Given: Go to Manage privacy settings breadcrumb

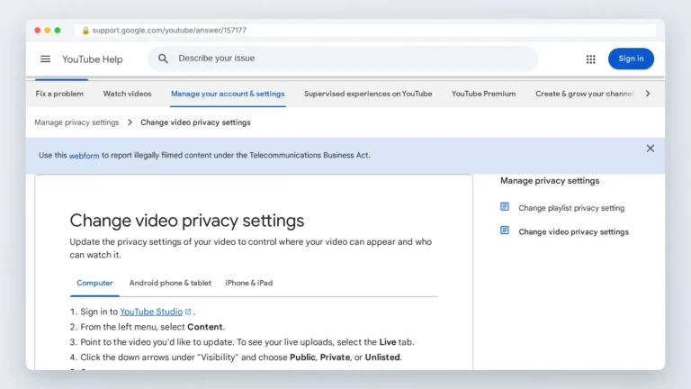Looking at the screenshot, I should (x=76, y=122).
